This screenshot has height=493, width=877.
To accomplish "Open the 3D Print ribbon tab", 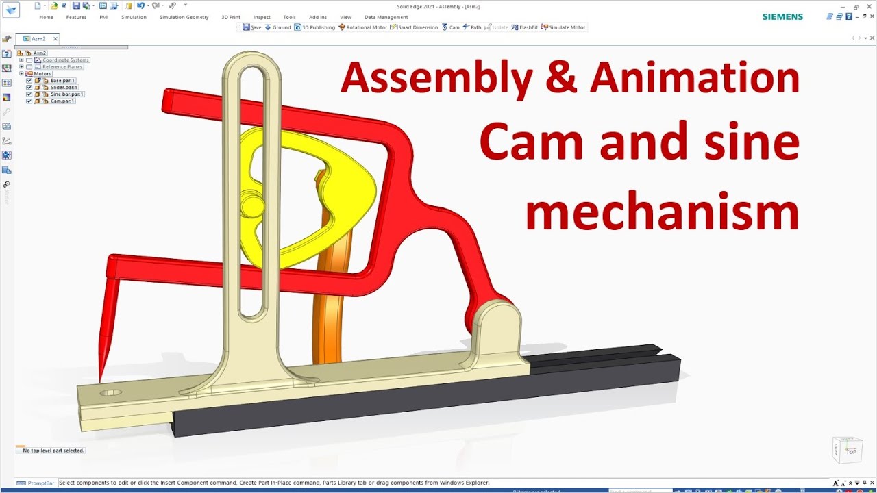I will (231, 17).
